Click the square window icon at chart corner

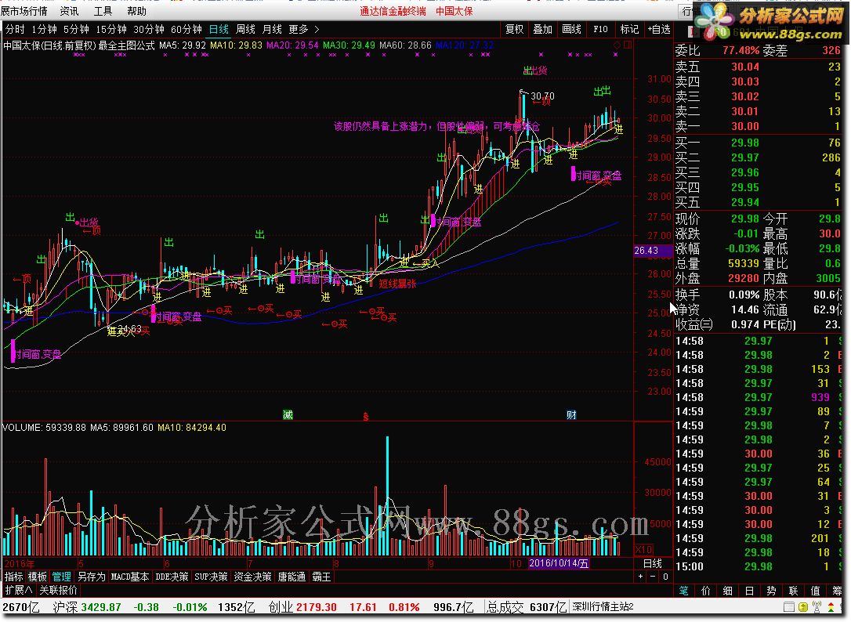click(628, 45)
